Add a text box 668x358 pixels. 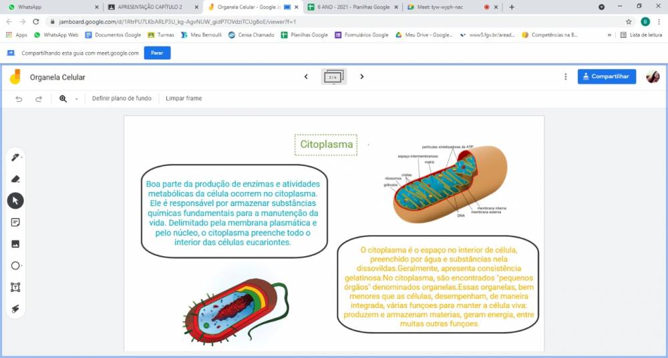coord(15,287)
